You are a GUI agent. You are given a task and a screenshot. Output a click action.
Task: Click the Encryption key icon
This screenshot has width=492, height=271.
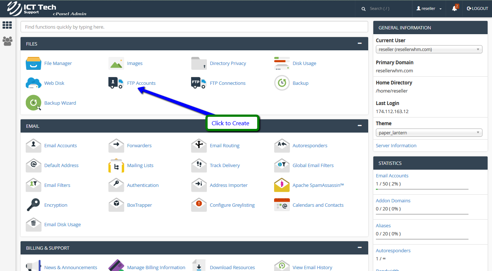[33, 205]
